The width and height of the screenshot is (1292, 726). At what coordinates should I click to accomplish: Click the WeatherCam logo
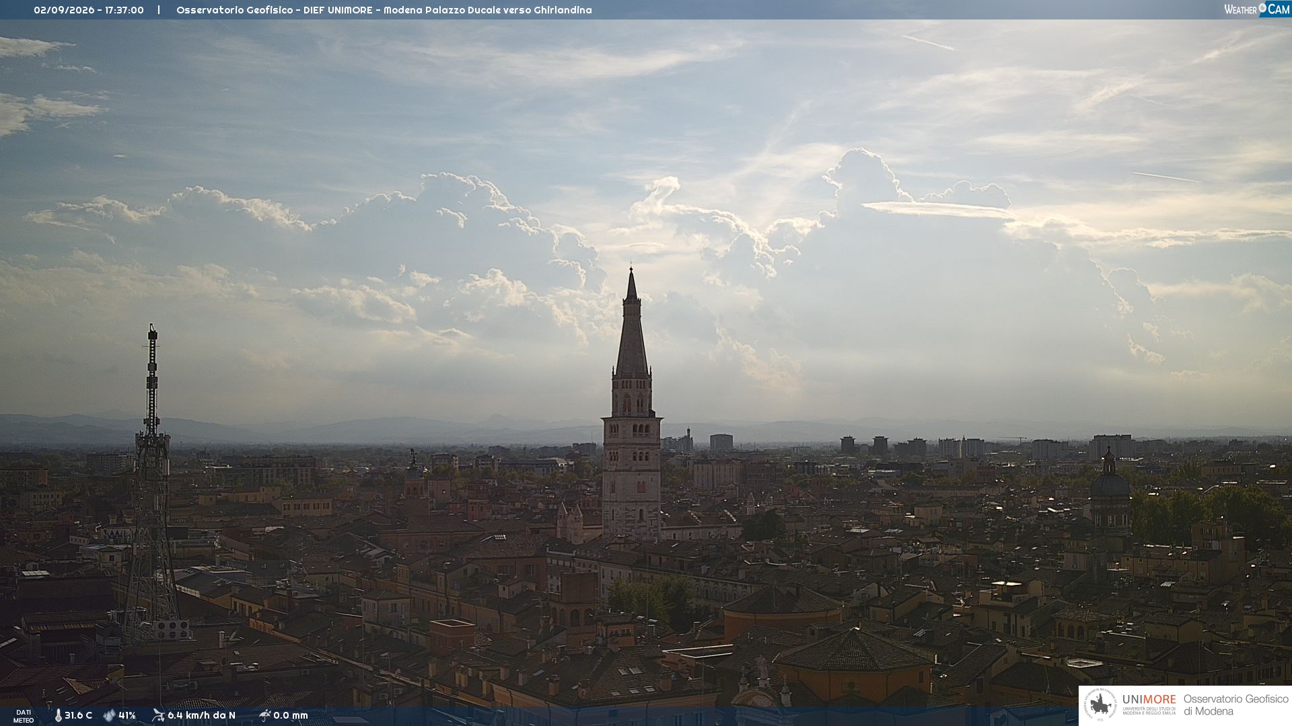tap(1257, 9)
